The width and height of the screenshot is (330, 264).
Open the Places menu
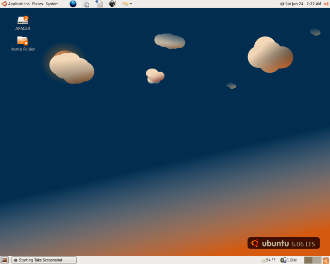[38, 4]
